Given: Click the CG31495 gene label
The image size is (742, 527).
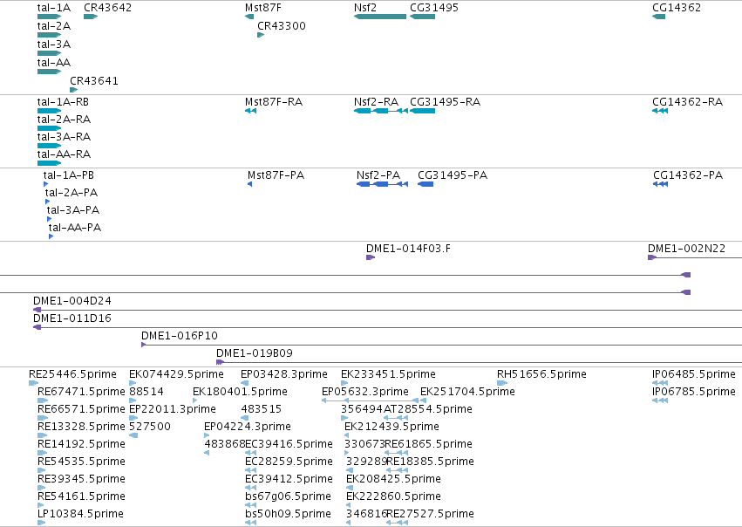Looking at the screenshot, I should [434, 8].
